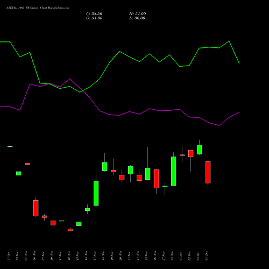Click the '12 Nov' date label

click(69, 256)
